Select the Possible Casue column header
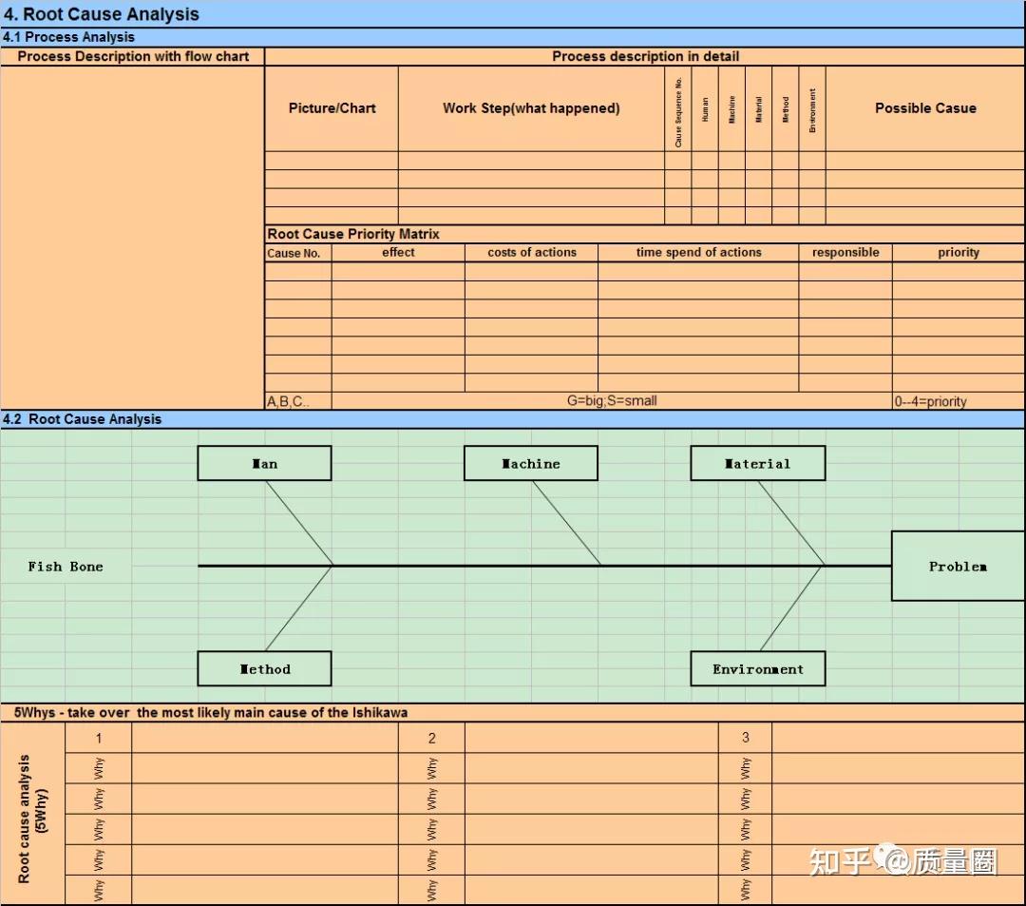This screenshot has width=1026, height=906. coord(925,108)
